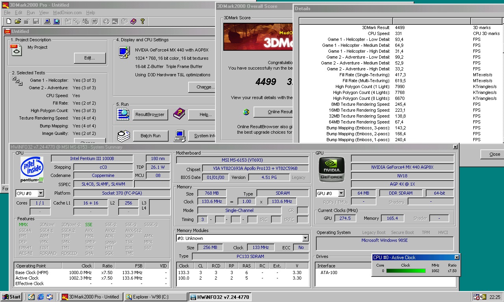
Task: Click the System Info button
Action: (x=202, y=136)
